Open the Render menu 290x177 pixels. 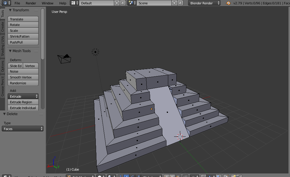click(x=31, y=3)
